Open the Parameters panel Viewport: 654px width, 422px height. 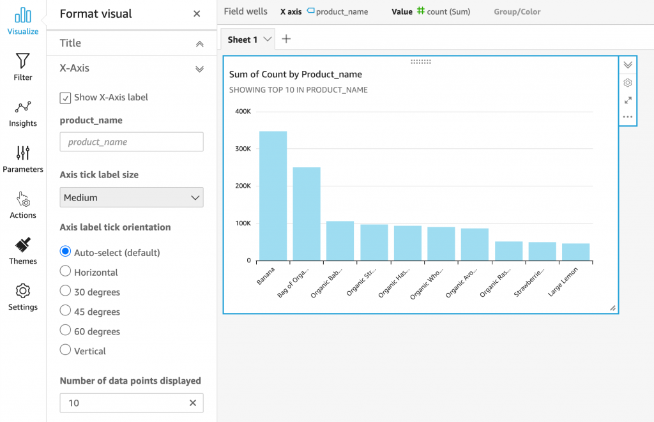pyautogui.click(x=23, y=153)
